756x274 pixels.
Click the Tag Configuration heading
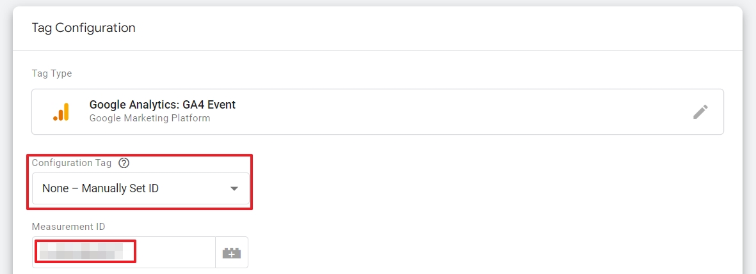83,28
